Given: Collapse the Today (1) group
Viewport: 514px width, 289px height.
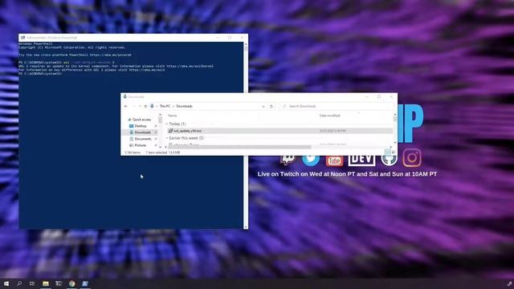Looking at the screenshot, I should [166, 124].
